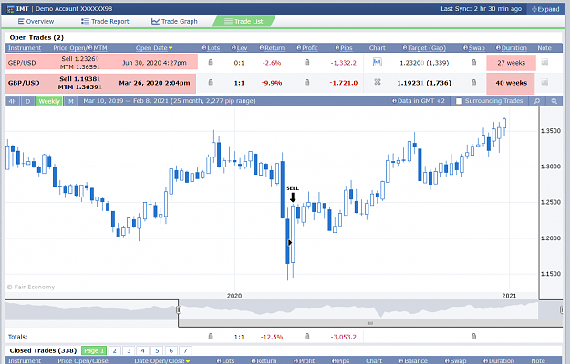The height and width of the screenshot is (364, 570).
Task: Select the Weekly chart timeframe
Action: (x=49, y=101)
